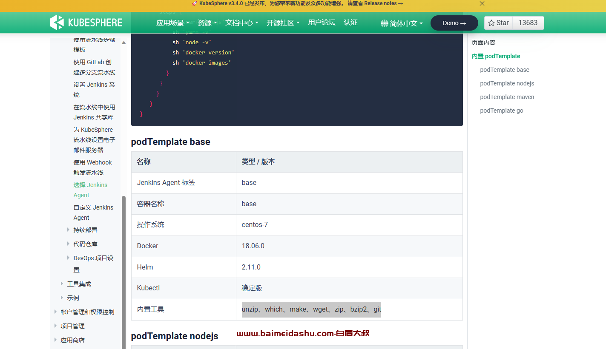The height and width of the screenshot is (349, 606).
Task: Open the 认证 navigation item
Action: pyautogui.click(x=350, y=23)
